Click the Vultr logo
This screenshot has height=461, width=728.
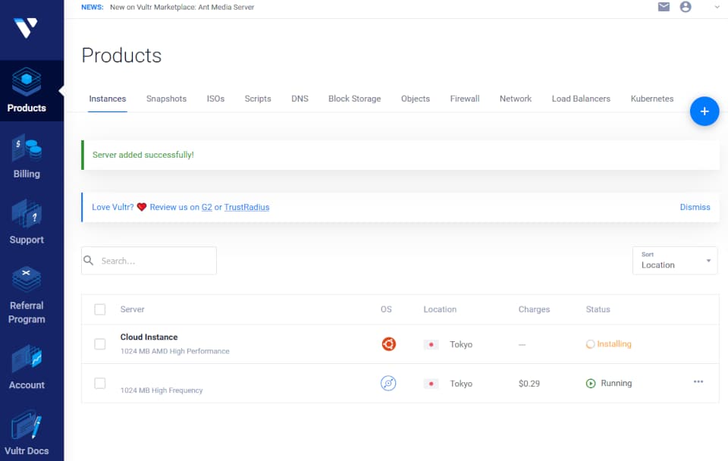26,28
